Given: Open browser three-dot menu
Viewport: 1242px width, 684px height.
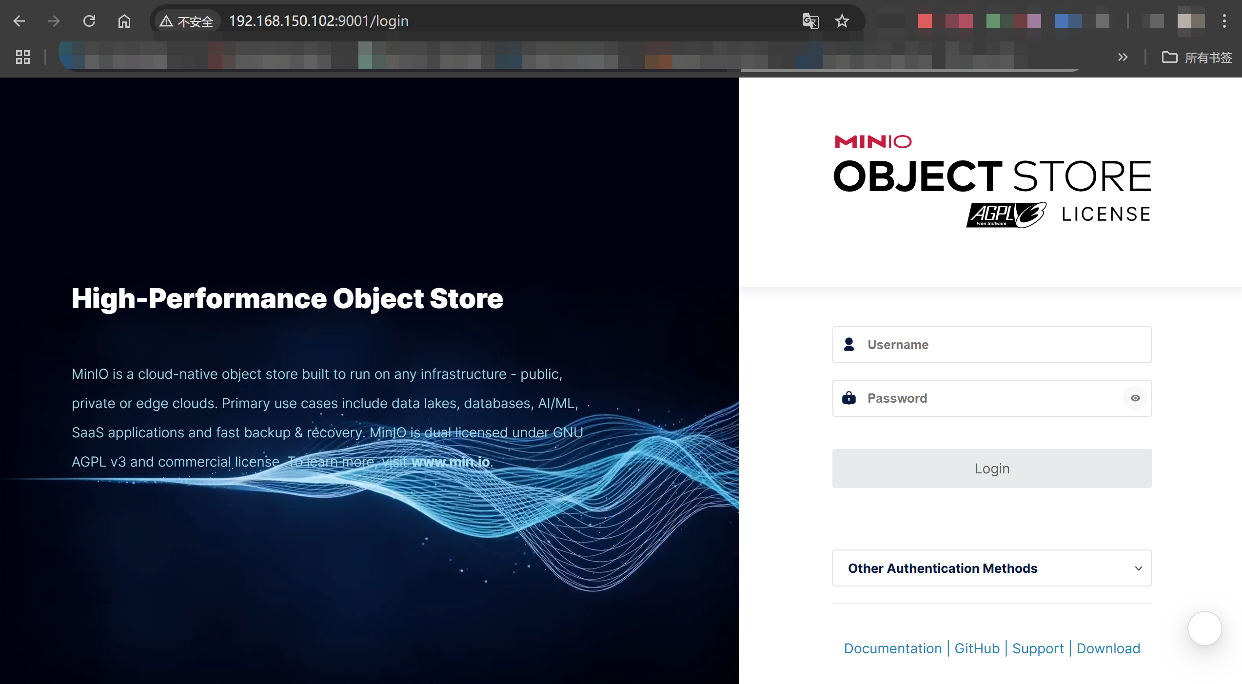Looking at the screenshot, I should 1224,21.
